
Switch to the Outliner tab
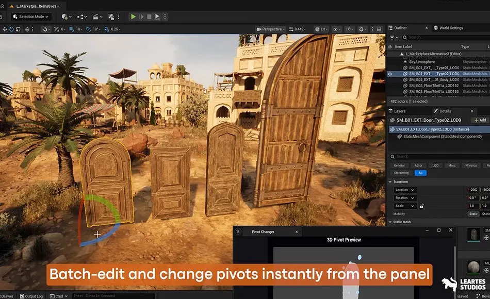pyautogui.click(x=400, y=28)
